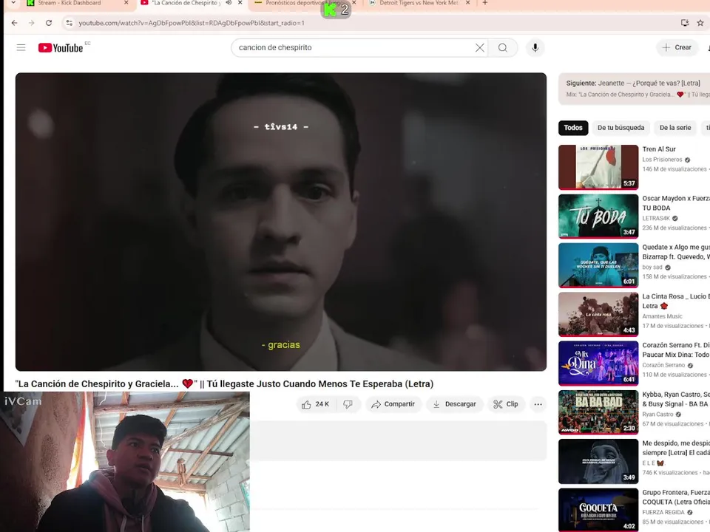
Task: Open site information icon in address bar
Action: (x=70, y=23)
